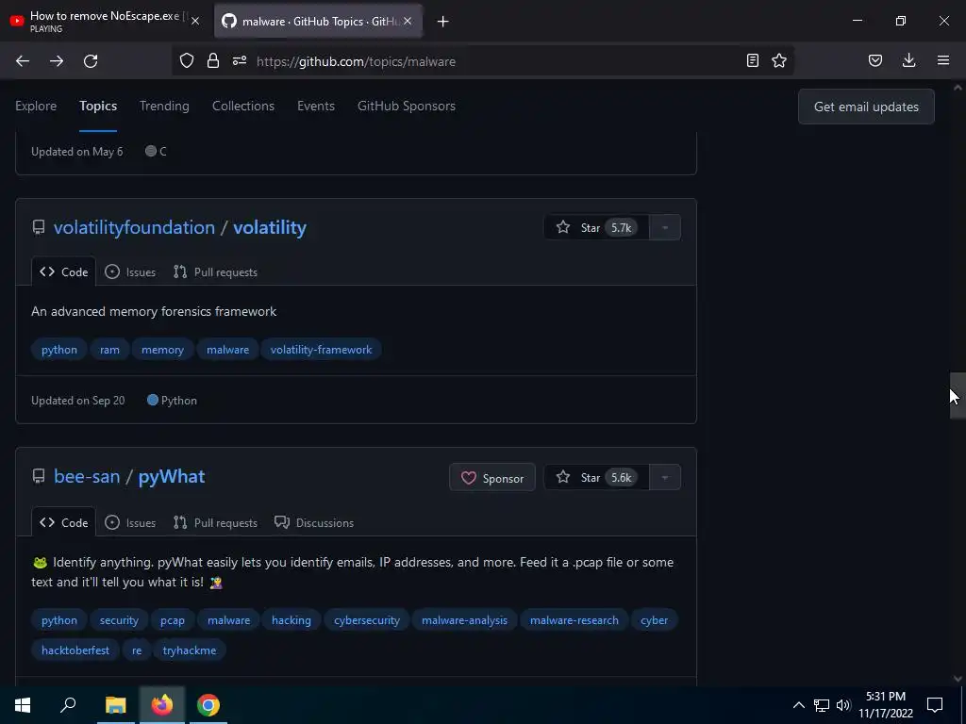Open the volume control in system tray
The image size is (966, 724).
[x=842, y=705]
